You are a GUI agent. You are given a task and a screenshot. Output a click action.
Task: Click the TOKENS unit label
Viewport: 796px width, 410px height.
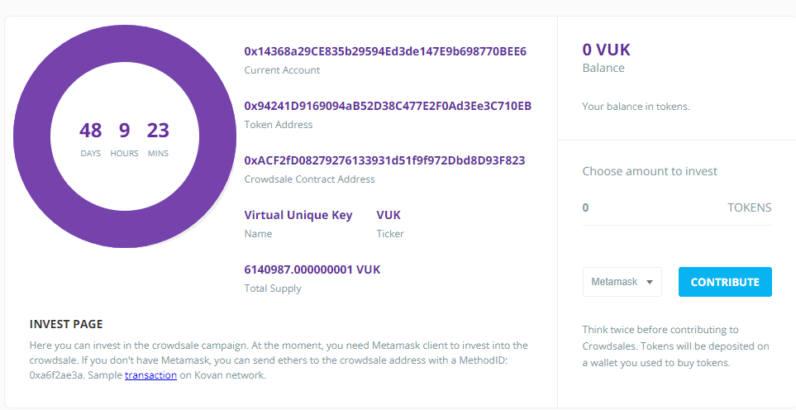pyautogui.click(x=749, y=207)
